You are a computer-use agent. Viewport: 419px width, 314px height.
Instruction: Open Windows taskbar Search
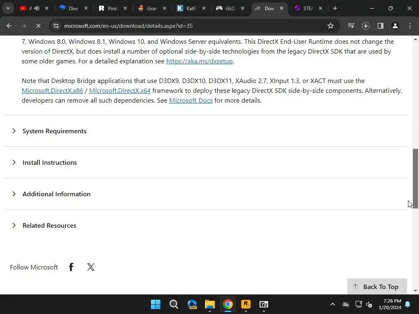173,304
